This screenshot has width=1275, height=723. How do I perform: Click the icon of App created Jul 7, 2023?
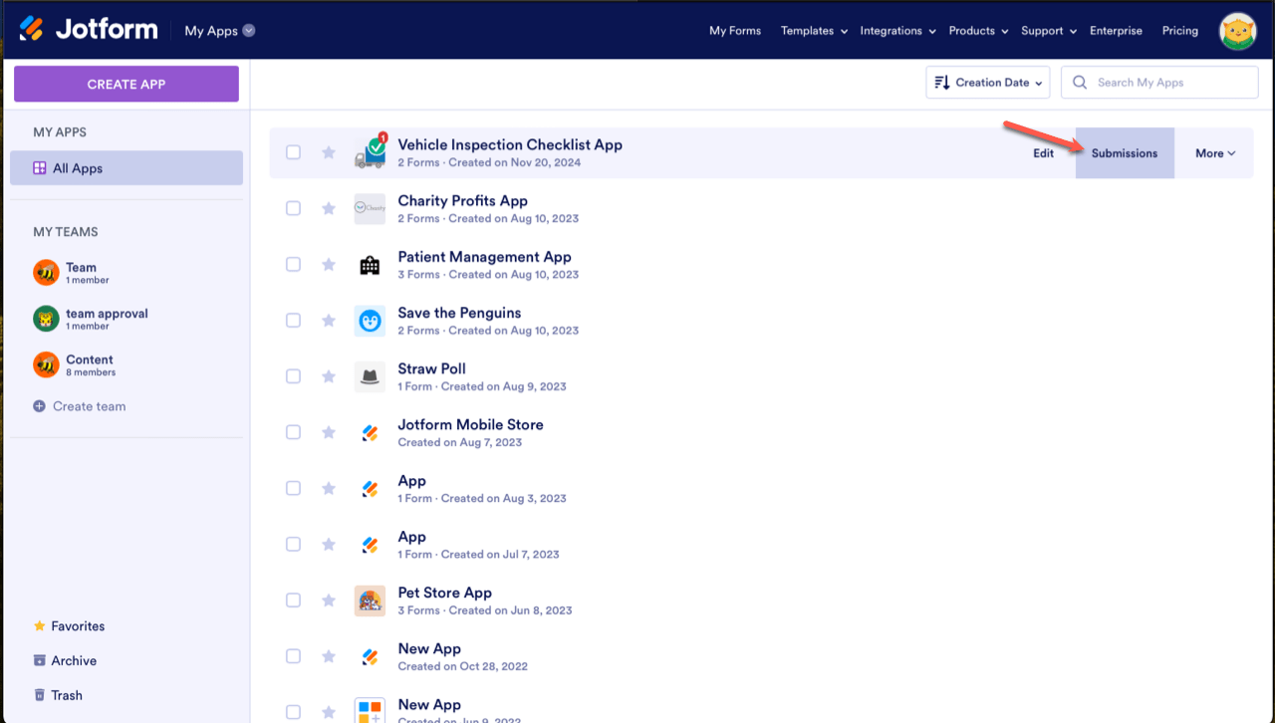tap(370, 544)
